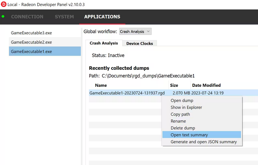This screenshot has height=165, width=258.
Task: Sort dumps by Size column header
Action: 174,85
